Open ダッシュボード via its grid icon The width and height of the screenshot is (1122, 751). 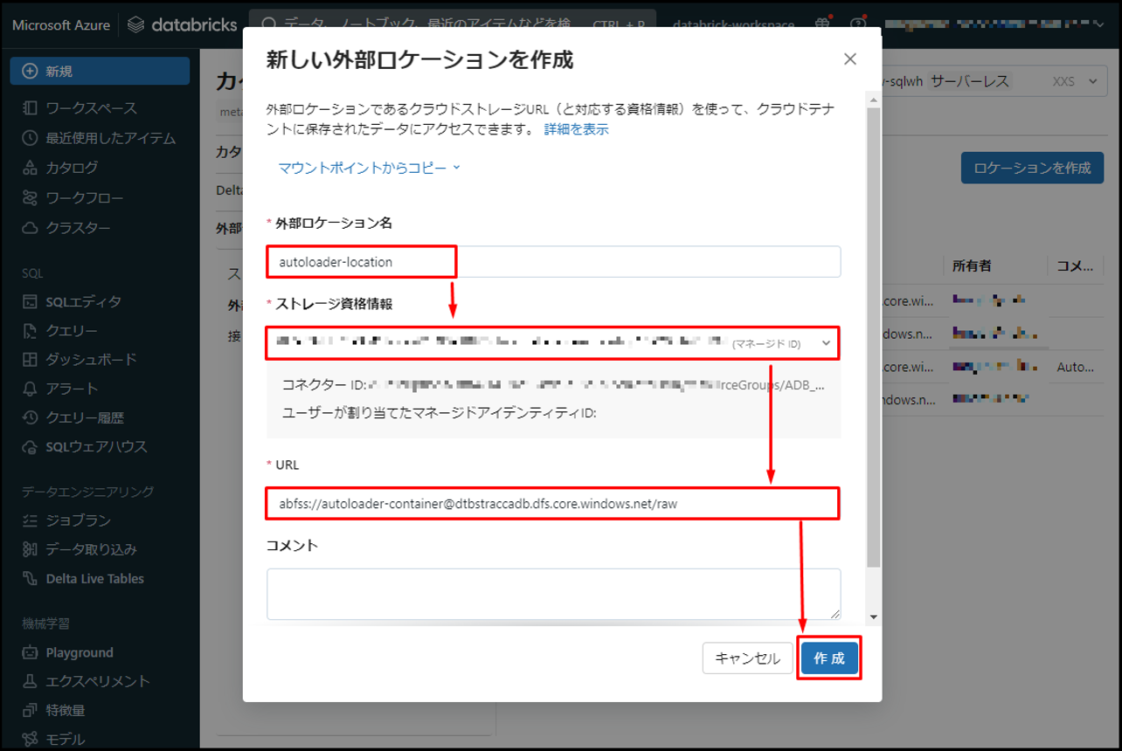pos(31,360)
